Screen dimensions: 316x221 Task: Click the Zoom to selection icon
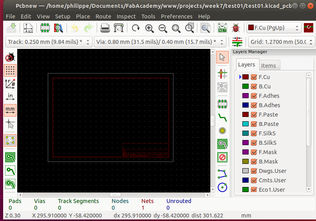pos(190,28)
